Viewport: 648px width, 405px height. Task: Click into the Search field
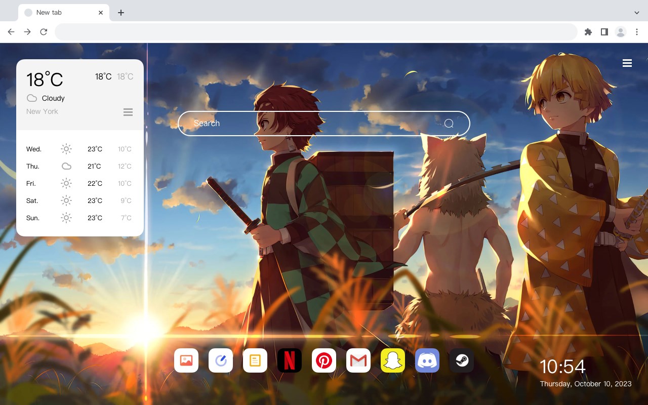(x=324, y=124)
